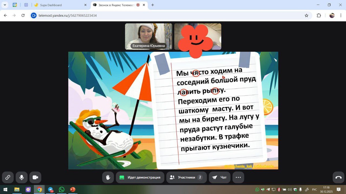The width and height of the screenshot is (346, 194).
Task: Open the Chrome extensions puzzle icon
Action: pos(319,16)
